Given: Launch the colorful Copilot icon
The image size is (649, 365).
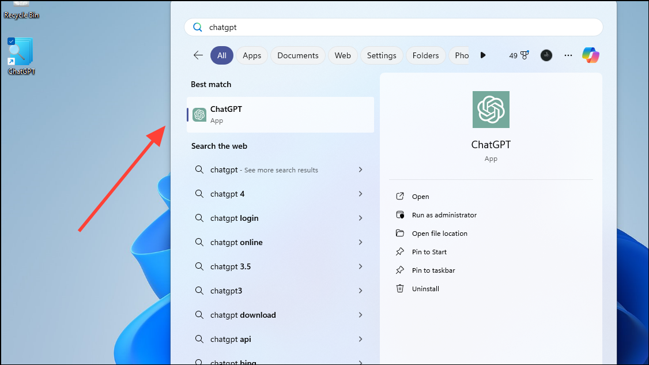Looking at the screenshot, I should [x=591, y=55].
